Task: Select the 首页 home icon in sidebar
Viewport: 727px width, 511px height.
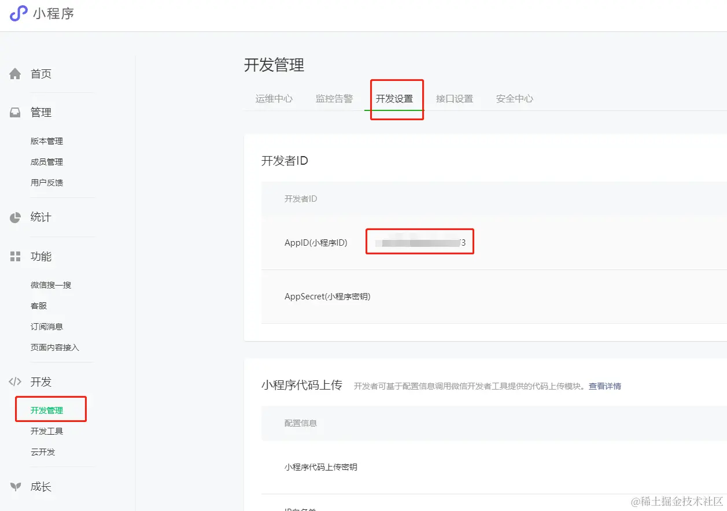Action: coord(14,73)
